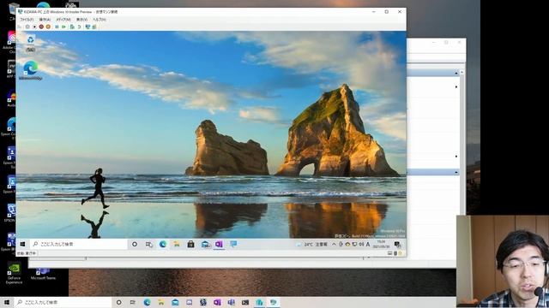549x308 pixels.
Task: Open the host Windows Start menu
Action: pyautogui.click(x=7, y=302)
